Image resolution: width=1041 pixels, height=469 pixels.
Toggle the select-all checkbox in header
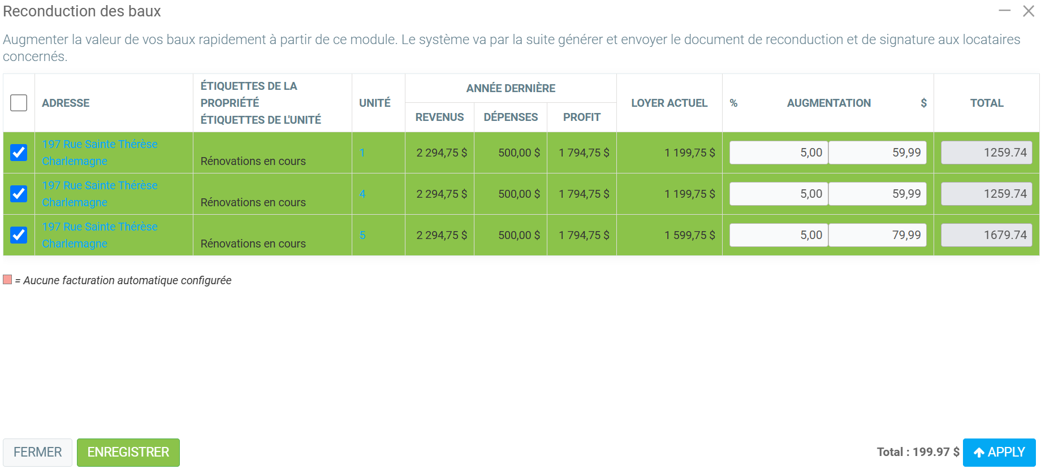click(x=19, y=103)
